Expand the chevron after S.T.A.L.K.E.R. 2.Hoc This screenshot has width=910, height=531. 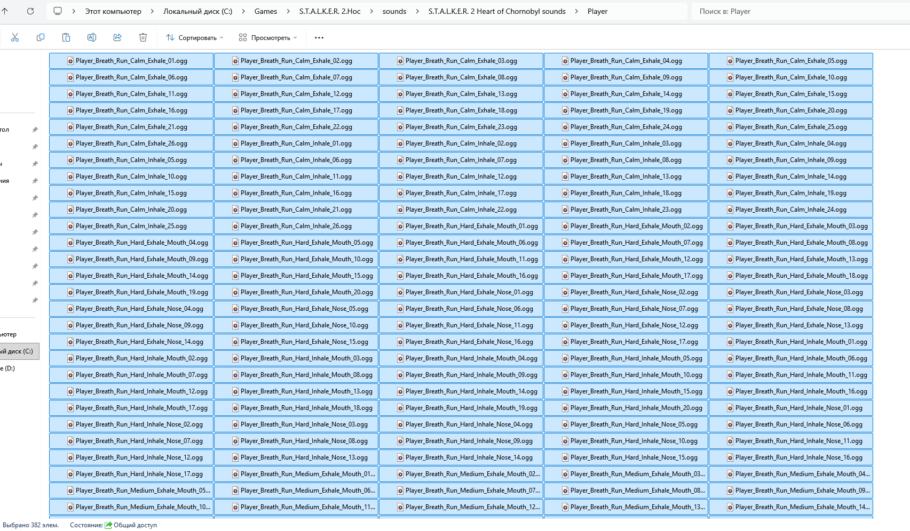tap(371, 11)
